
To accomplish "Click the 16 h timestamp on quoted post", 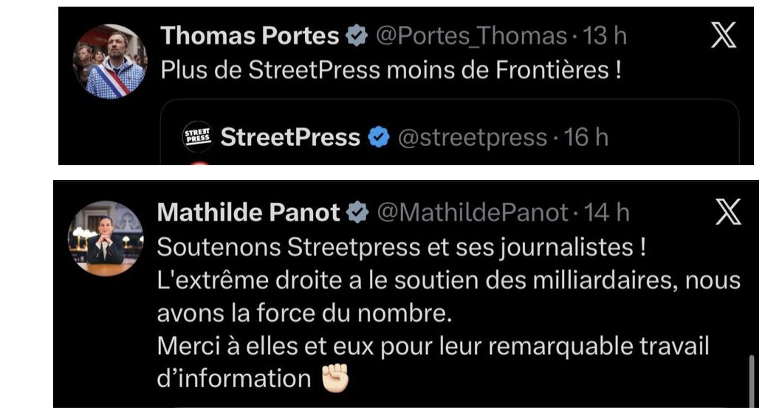I will pyautogui.click(x=586, y=137).
